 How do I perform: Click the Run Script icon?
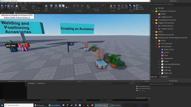tap(134, 7)
